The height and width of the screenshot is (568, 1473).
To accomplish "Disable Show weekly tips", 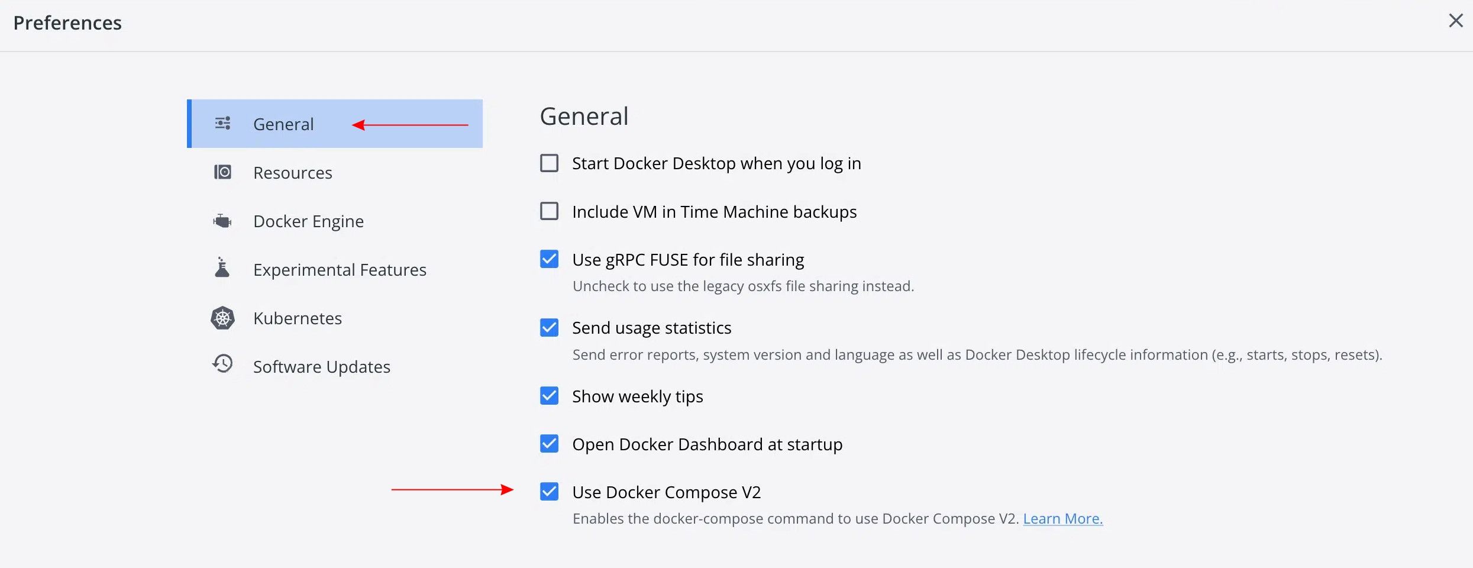I will [x=548, y=396].
